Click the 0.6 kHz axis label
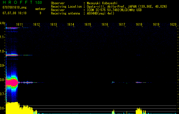Viewport: 179px width, 114px height. [2, 108]
